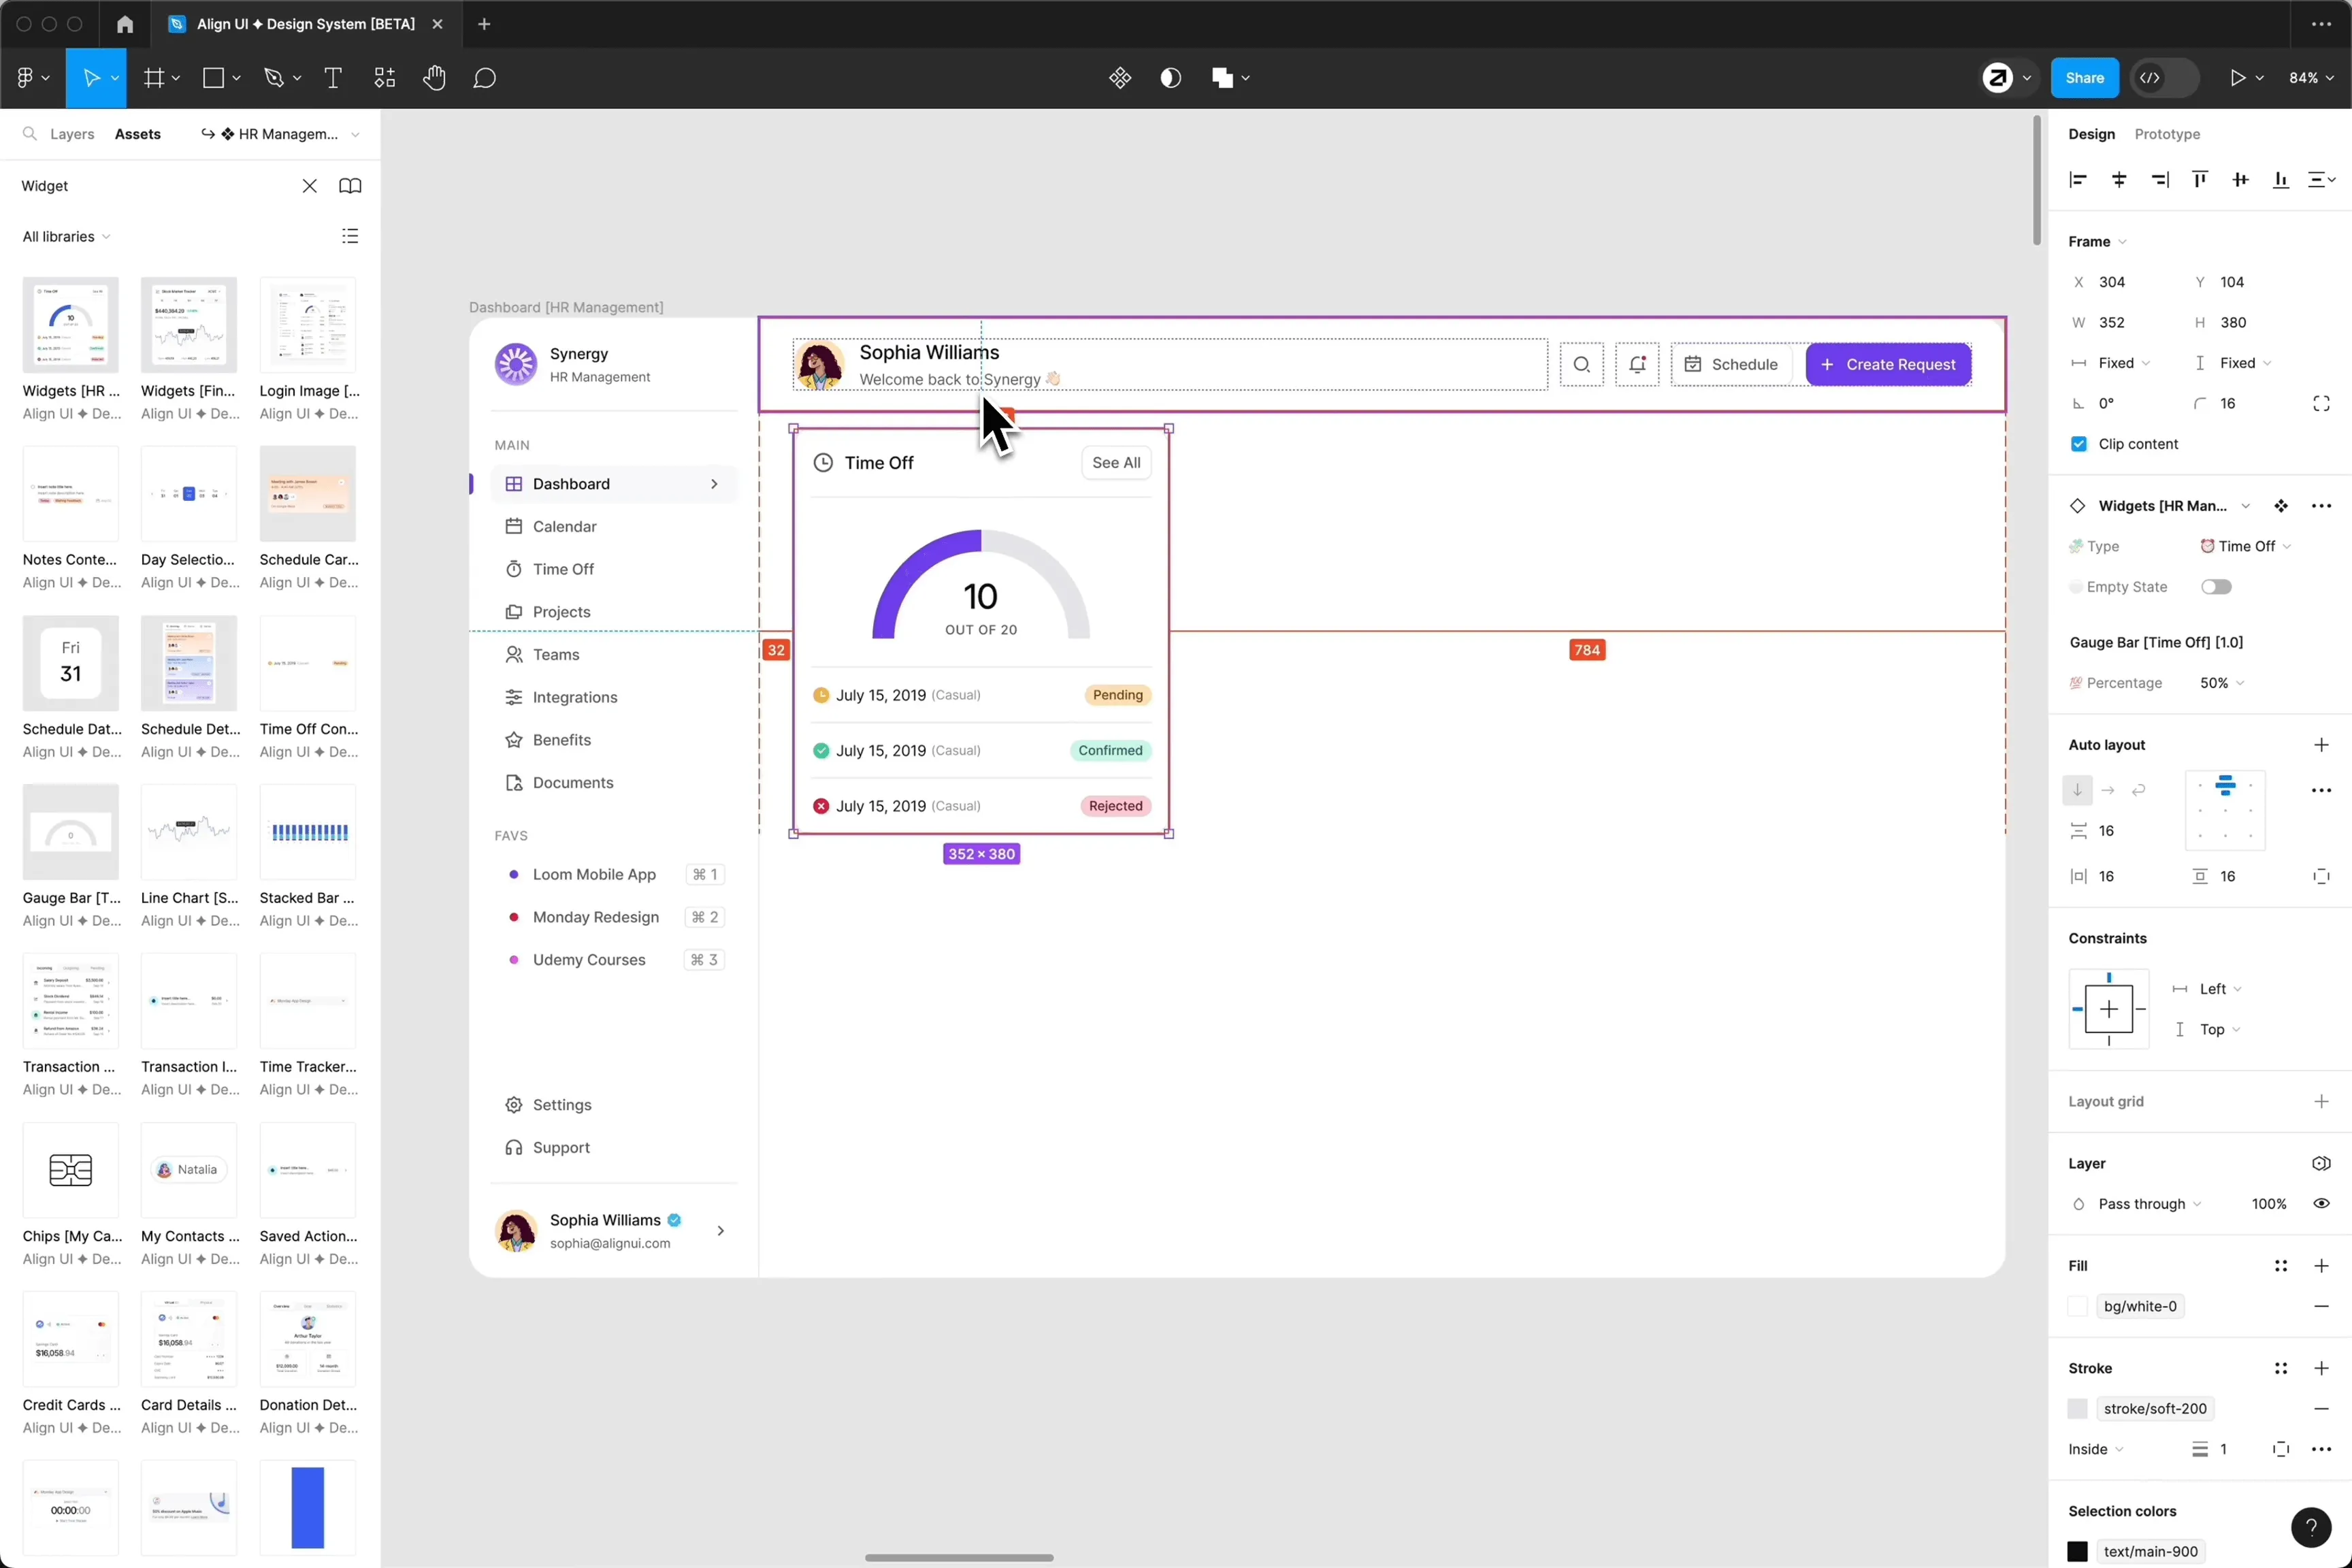Select the Gauge Bar asset thumbnail
This screenshot has height=1568, width=2352.
point(70,832)
